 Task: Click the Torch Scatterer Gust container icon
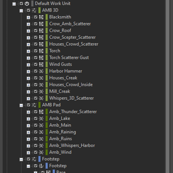tap(41, 58)
